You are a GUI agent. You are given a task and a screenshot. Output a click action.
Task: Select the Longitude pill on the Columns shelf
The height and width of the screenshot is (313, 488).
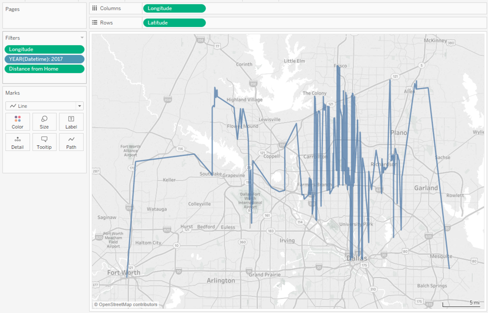coord(174,8)
